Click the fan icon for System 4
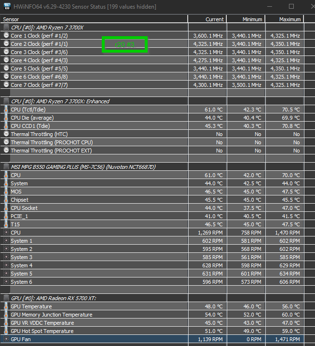315x346 pixels. coord(6,265)
